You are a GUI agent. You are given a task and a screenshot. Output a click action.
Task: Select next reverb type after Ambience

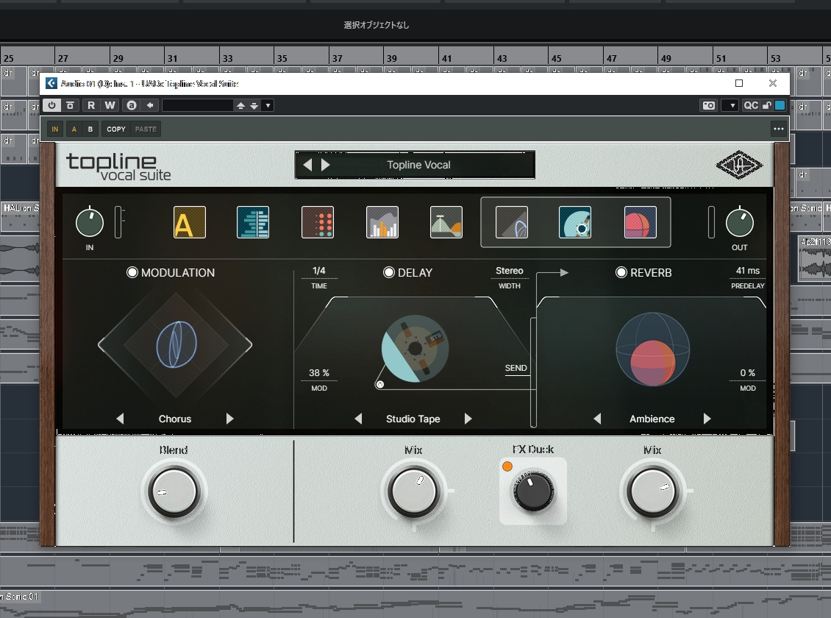707,419
